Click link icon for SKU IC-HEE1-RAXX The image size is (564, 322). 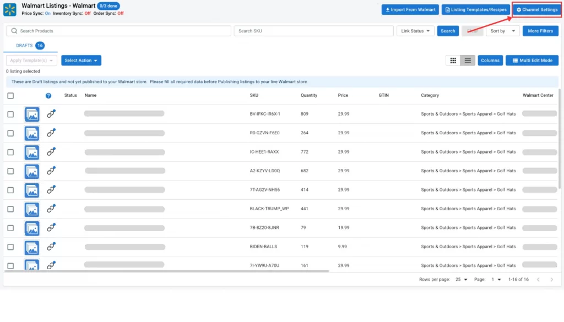[51, 152]
